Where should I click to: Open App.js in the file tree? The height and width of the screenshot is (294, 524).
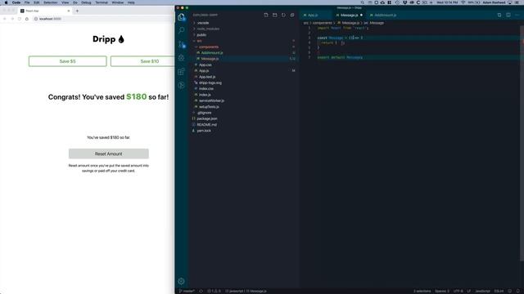click(204, 71)
